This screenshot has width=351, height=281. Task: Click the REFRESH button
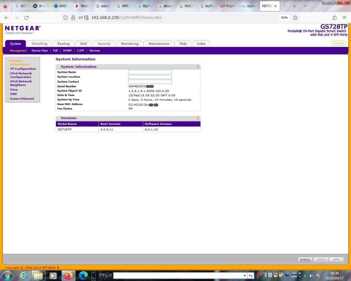[305, 260]
